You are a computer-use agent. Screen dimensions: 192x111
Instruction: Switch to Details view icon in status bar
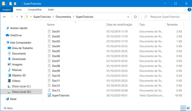click(183, 108)
